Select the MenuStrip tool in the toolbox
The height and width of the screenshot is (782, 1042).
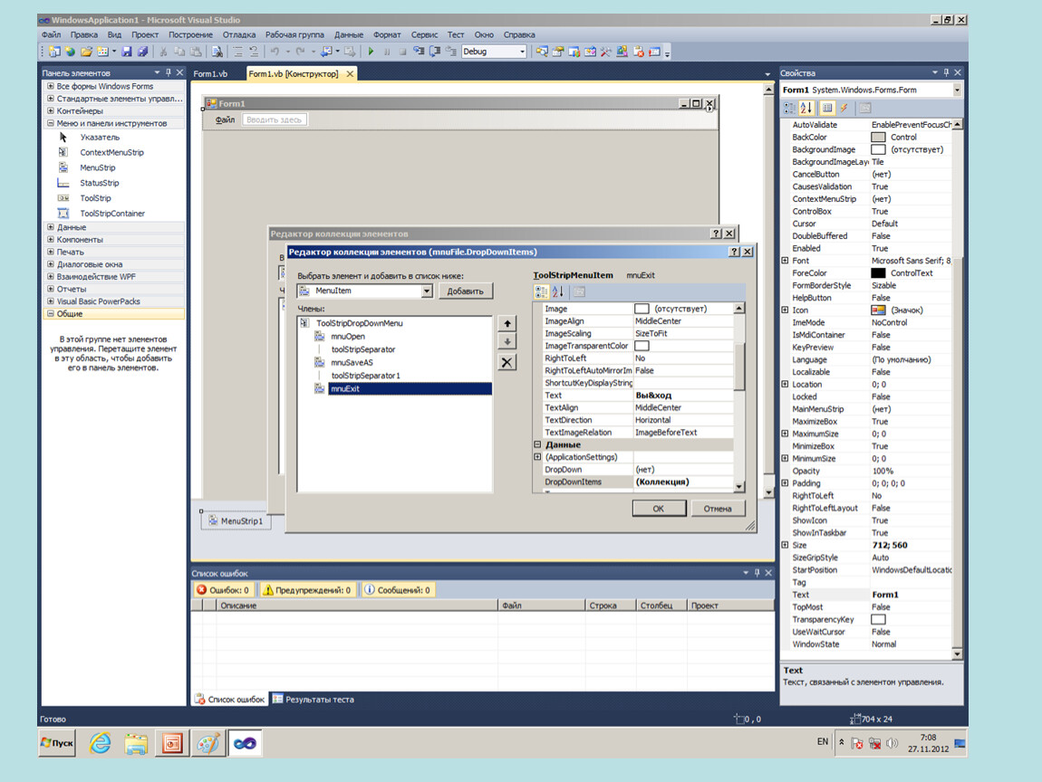(x=98, y=167)
